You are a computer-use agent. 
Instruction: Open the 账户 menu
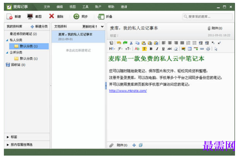click(x=98, y=7)
